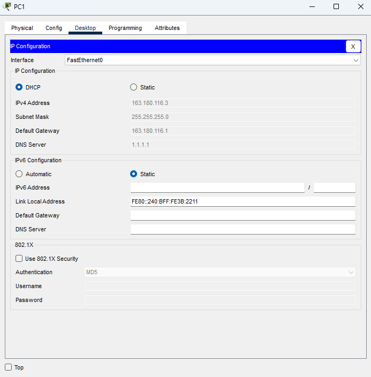Click the 802.1X group label

(x=24, y=245)
